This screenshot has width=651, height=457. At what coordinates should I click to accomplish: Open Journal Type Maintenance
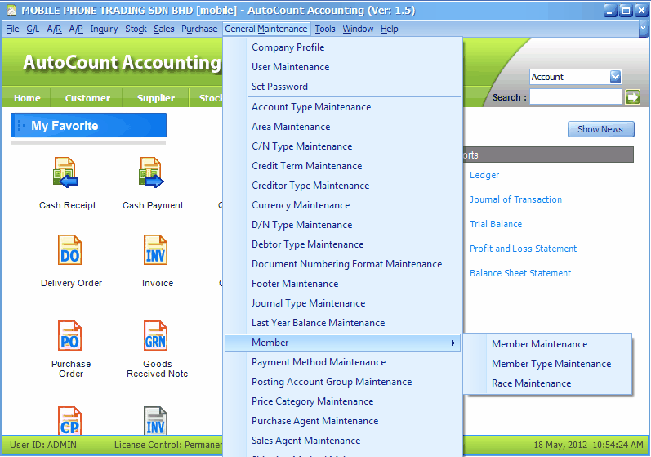click(343, 303)
